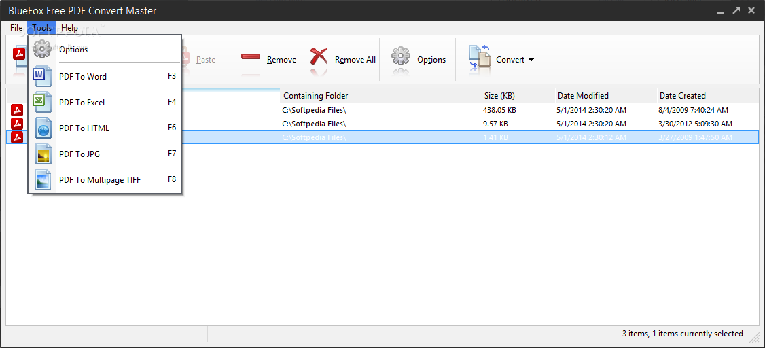765x348 pixels.
Task: Expand the Convert dropdown arrow
Action: click(x=531, y=60)
